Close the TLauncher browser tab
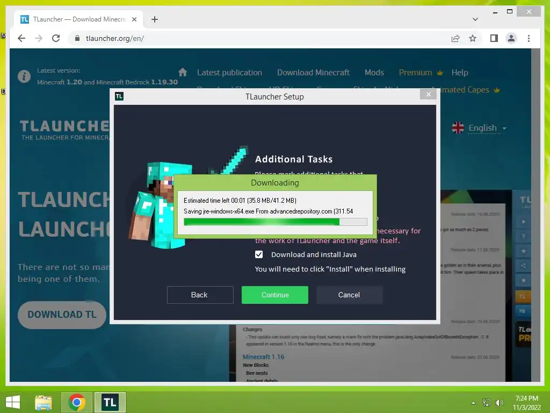550x413 pixels. (134, 19)
